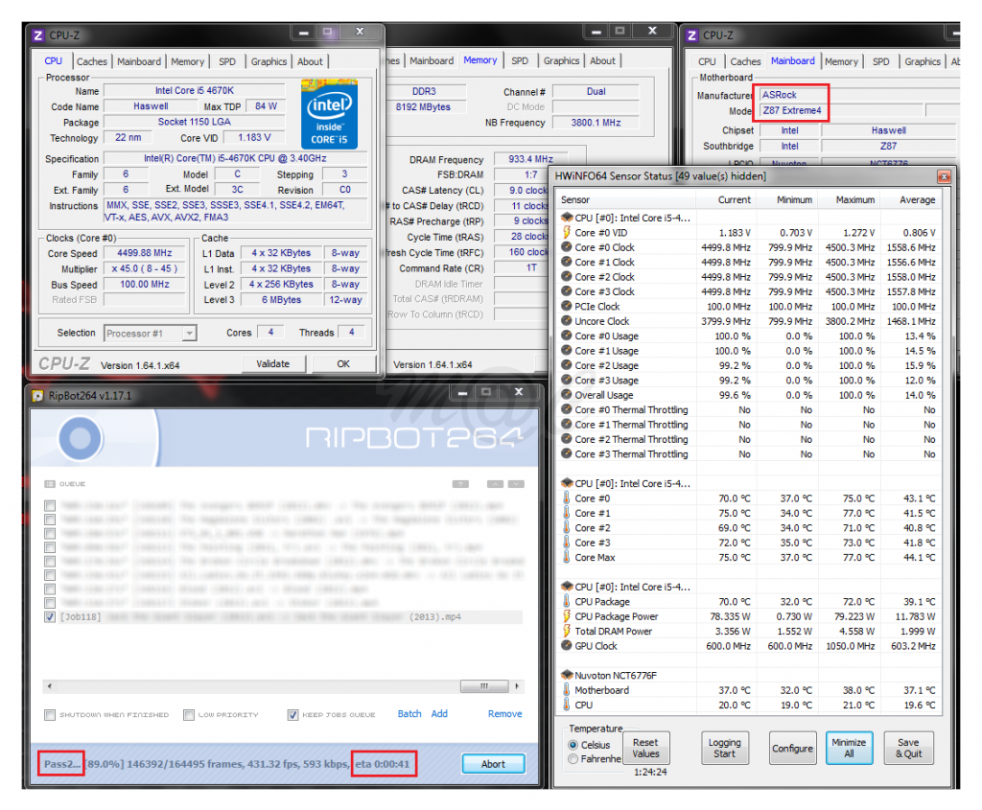The width and height of the screenshot is (982, 810).
Task: Uncheck the Job118 queue item checkbox
Action: coord(50,617)
